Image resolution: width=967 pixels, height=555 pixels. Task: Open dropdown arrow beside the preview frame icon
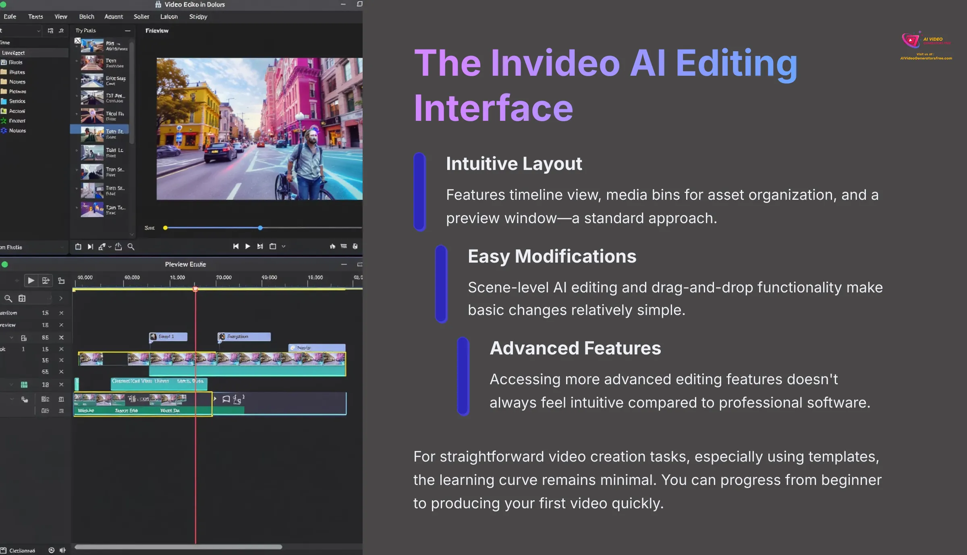tap(284, 246)
